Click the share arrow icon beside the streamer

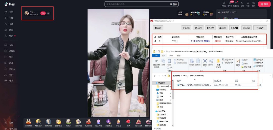[x=48, y=13]
